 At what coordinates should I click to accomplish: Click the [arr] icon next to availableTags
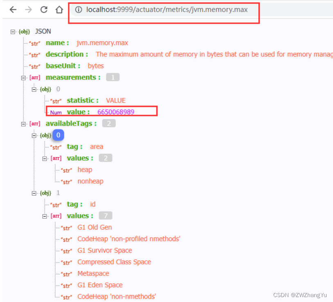click(35, 123)
